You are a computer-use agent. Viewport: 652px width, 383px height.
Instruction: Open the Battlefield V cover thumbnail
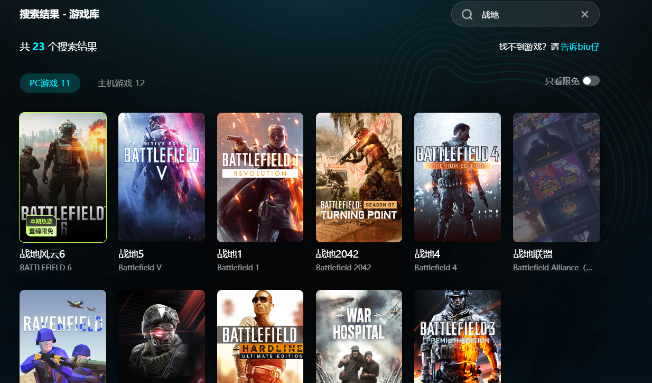pos(162,177)
